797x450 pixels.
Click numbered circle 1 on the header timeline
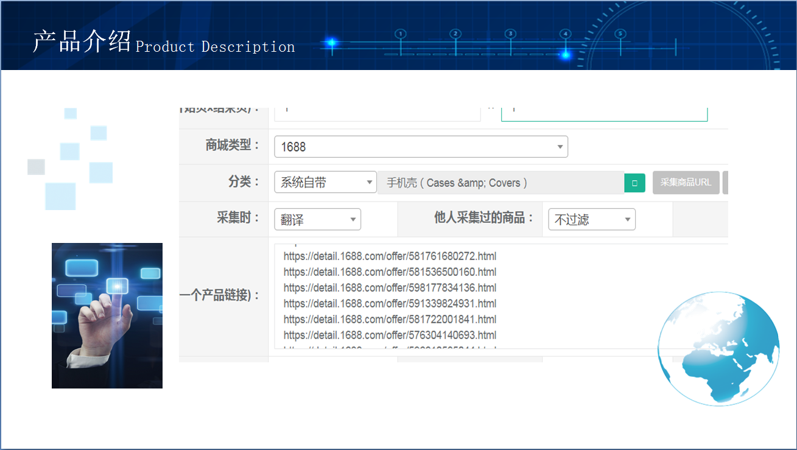click(400, 35)
